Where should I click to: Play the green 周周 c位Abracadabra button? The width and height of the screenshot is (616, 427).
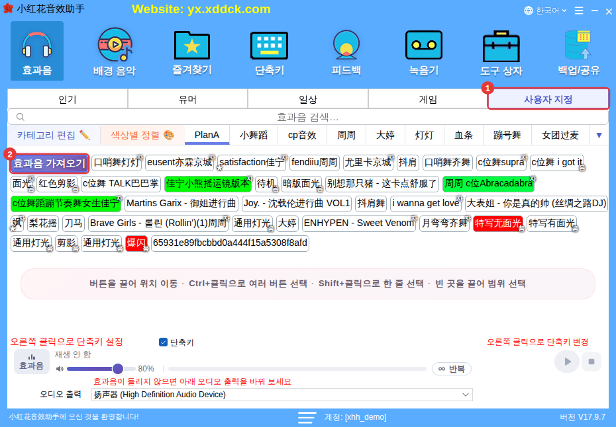coord(488,184)
